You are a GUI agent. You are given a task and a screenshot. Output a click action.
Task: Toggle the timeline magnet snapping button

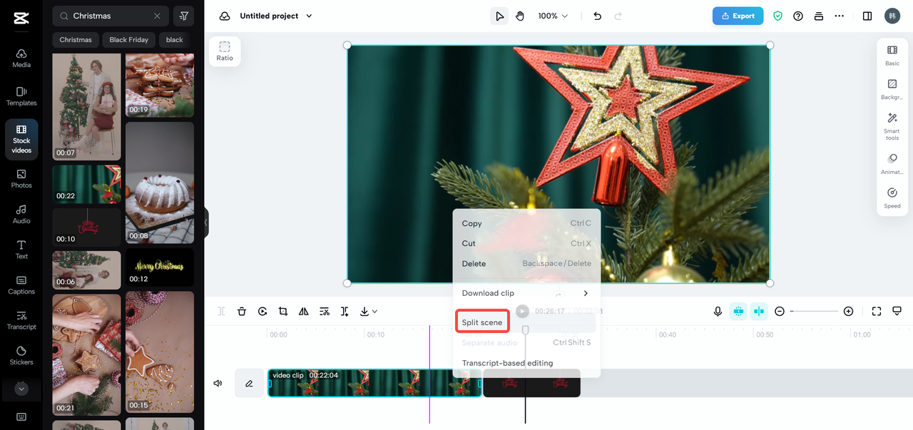(x=738, y=312)
